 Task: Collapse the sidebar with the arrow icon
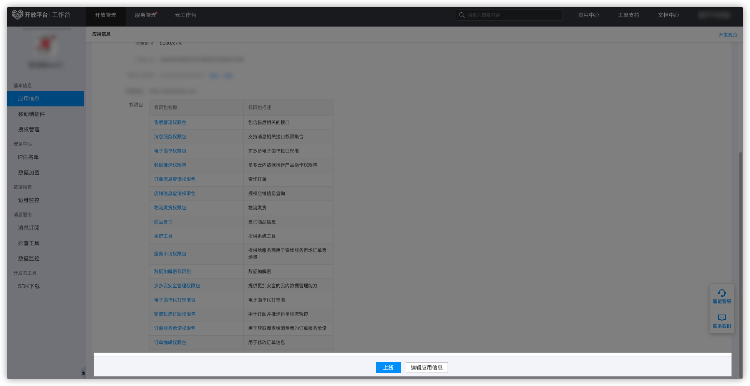(x=83, y=373)
